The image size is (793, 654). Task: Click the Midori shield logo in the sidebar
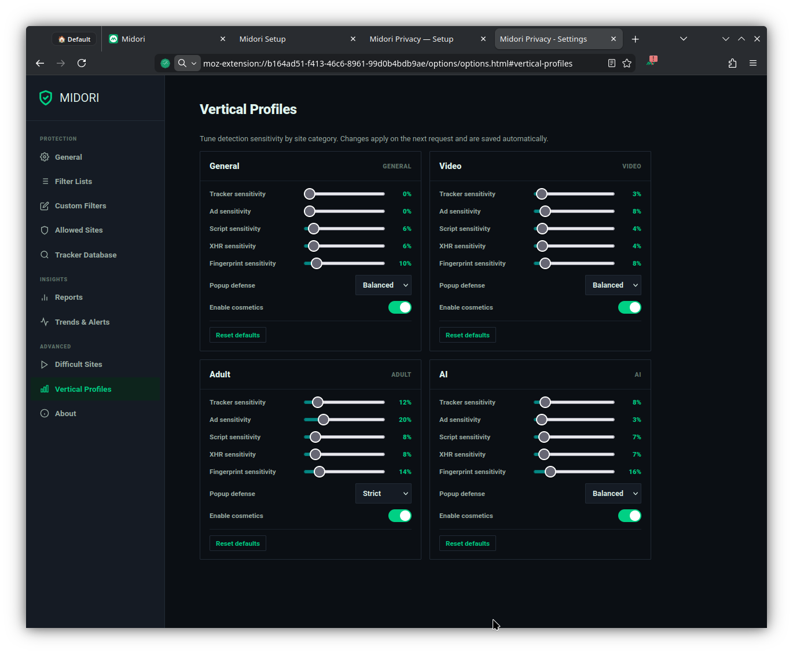click(x=46, y=98)
